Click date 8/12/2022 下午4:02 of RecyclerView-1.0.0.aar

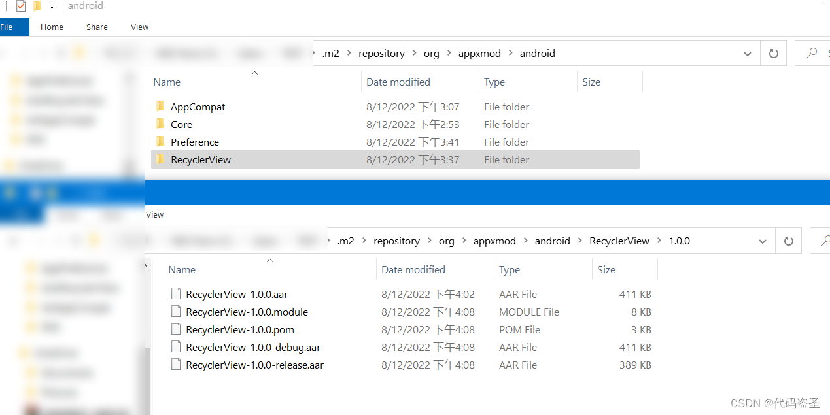click(428, 294)
